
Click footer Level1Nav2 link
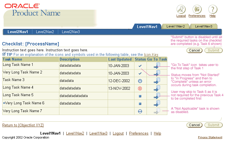(75, 133)
